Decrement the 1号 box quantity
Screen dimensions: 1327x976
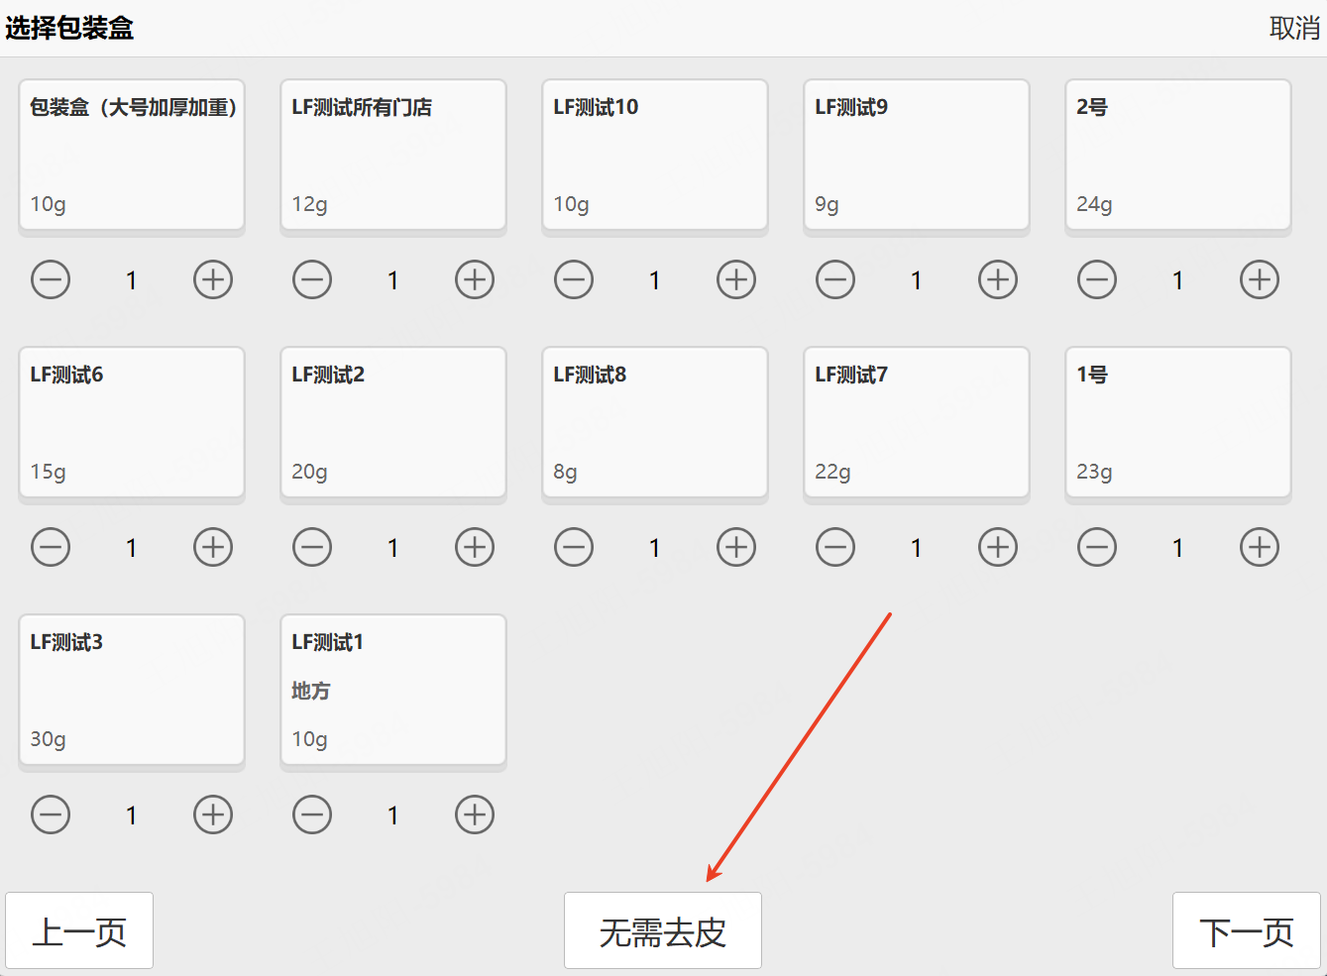(1097, 547)
